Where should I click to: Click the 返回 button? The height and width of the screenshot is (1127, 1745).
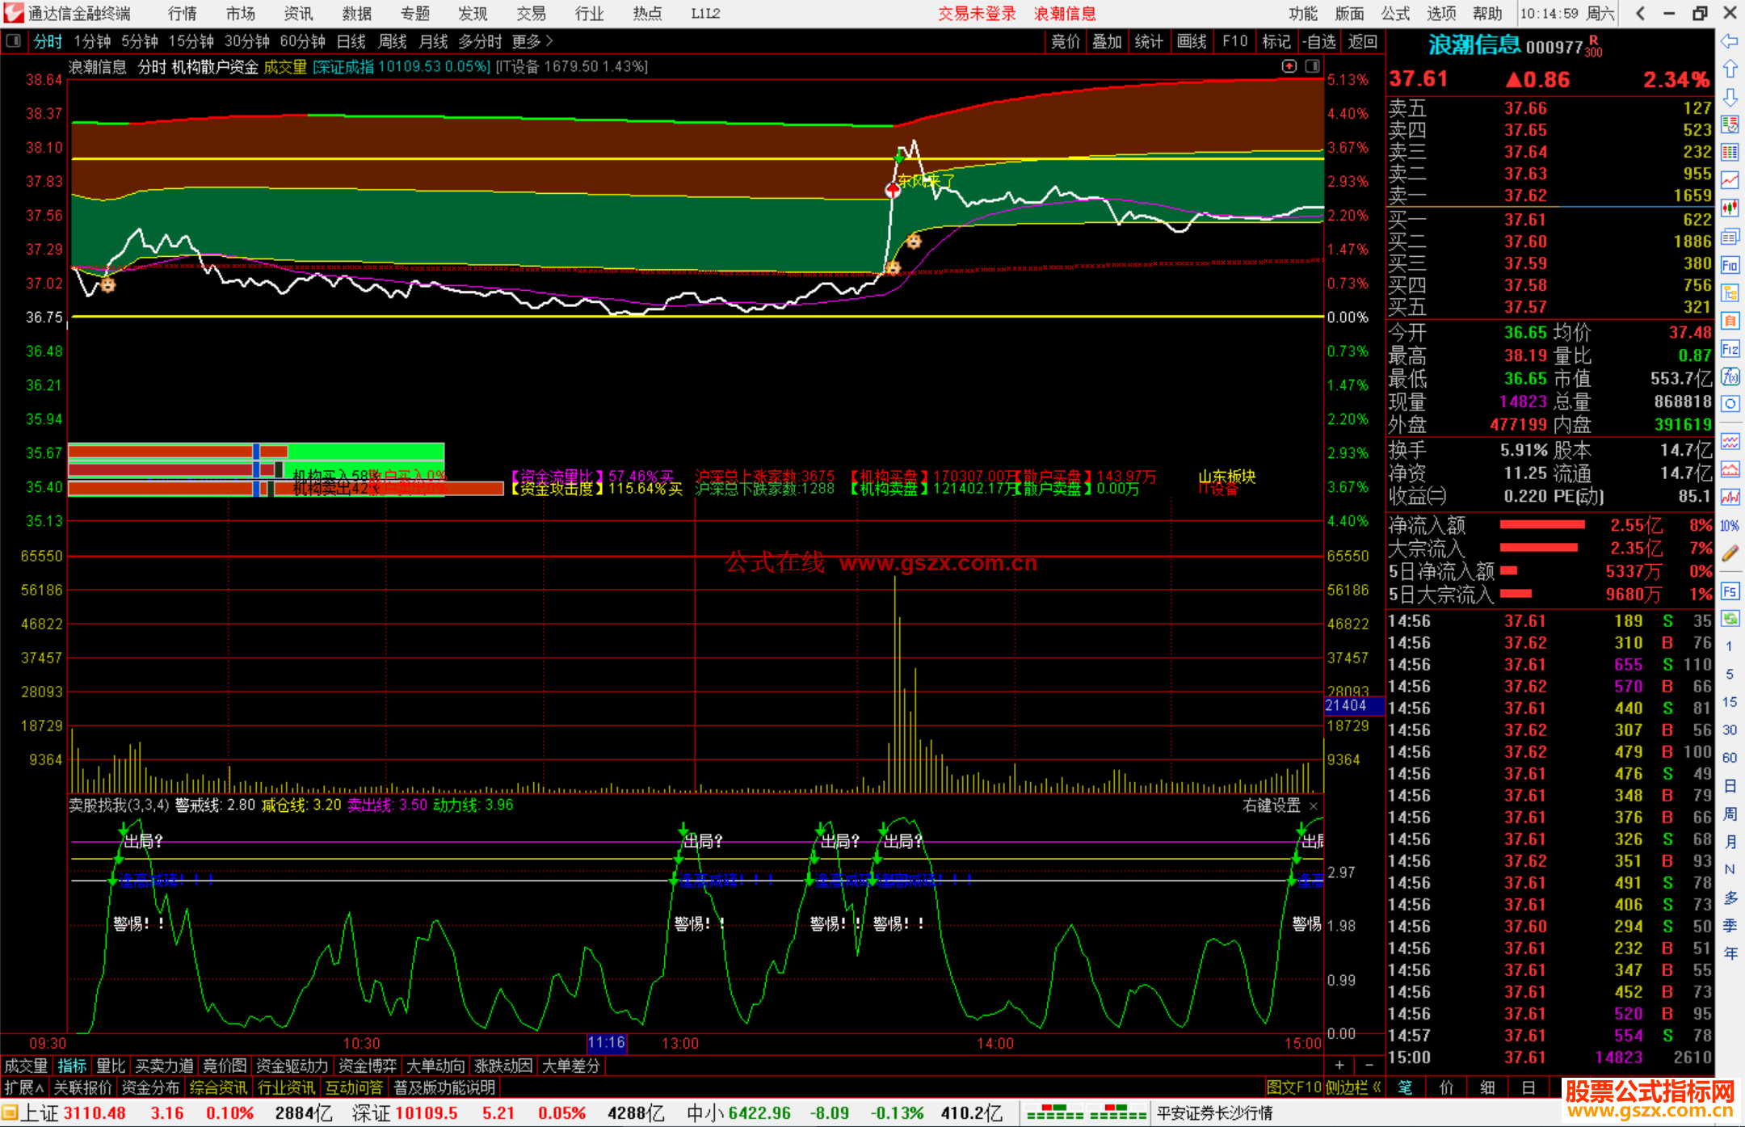(x=1362, y=41)
